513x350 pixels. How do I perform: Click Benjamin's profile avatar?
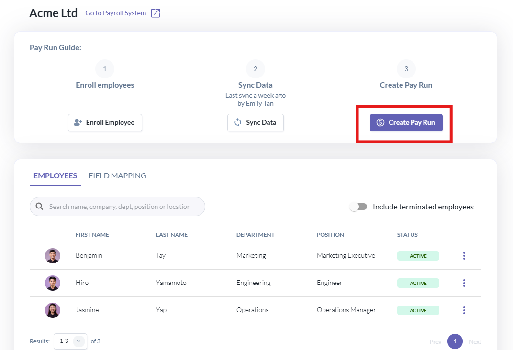click(x=53, y=256)
